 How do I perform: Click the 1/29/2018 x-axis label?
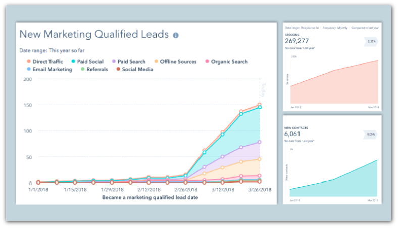(x=112, y=190)
